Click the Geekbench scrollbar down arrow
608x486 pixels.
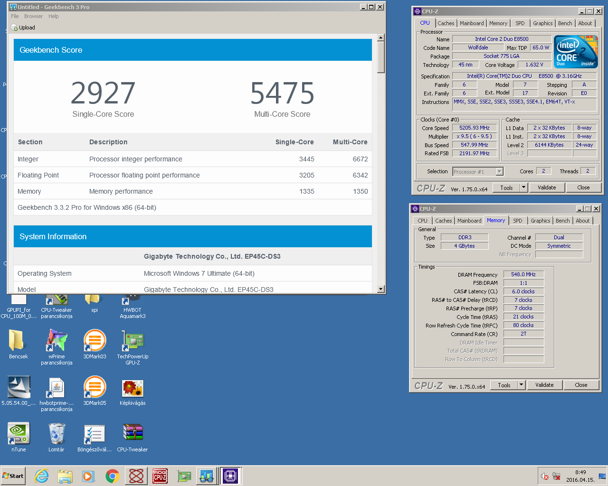tap(380, 289)
